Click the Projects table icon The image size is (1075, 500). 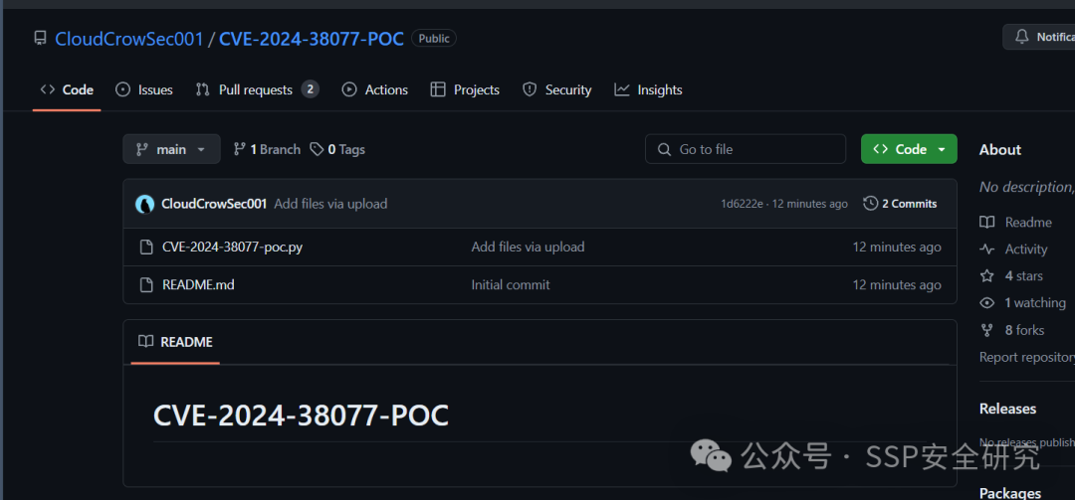click(437, 89)
